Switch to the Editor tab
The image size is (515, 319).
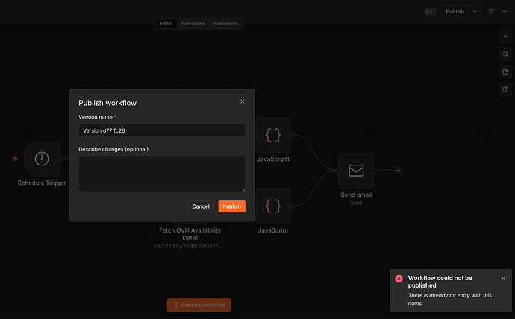click(166, 24)
